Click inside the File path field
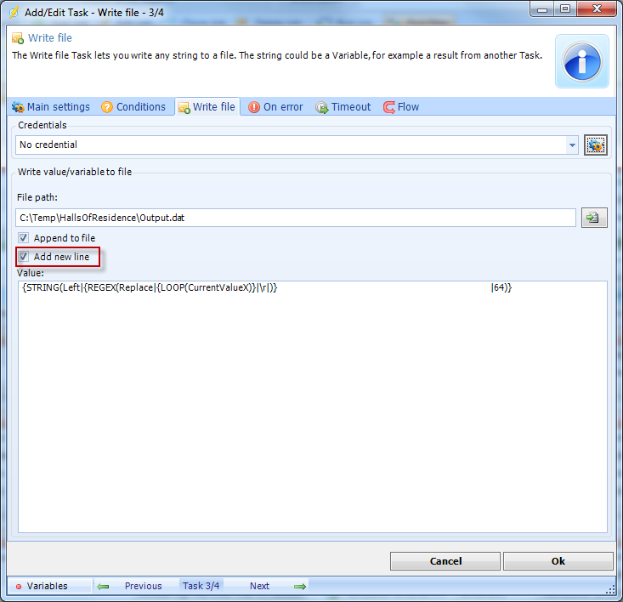The height and width of the screenshot is (602, 623). pos(295,218)
